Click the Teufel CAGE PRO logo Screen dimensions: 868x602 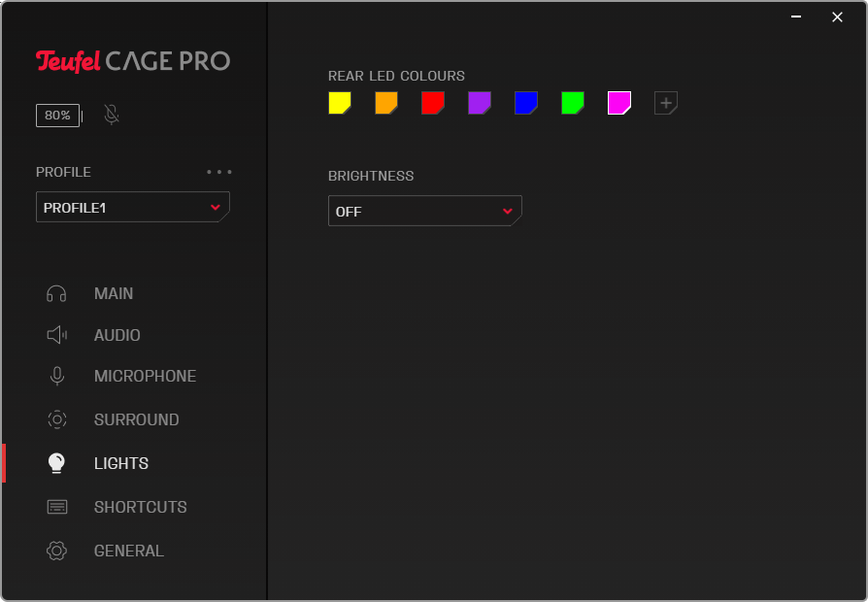[x=133, y=61]
